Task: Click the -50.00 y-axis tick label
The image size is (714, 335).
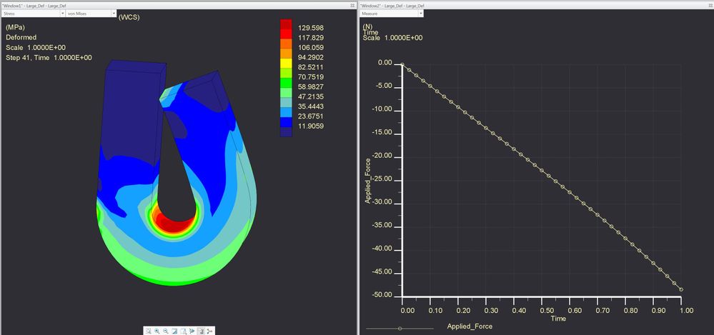Action: (x=382, y=296)
